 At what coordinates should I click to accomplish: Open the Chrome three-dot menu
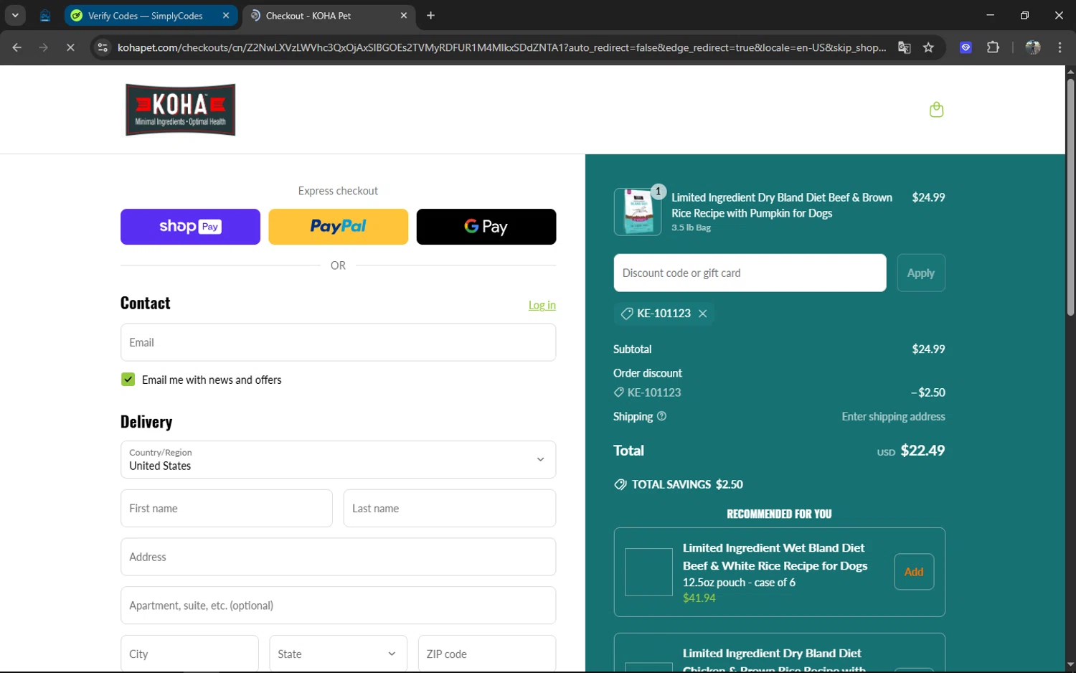pos(1060,47)
